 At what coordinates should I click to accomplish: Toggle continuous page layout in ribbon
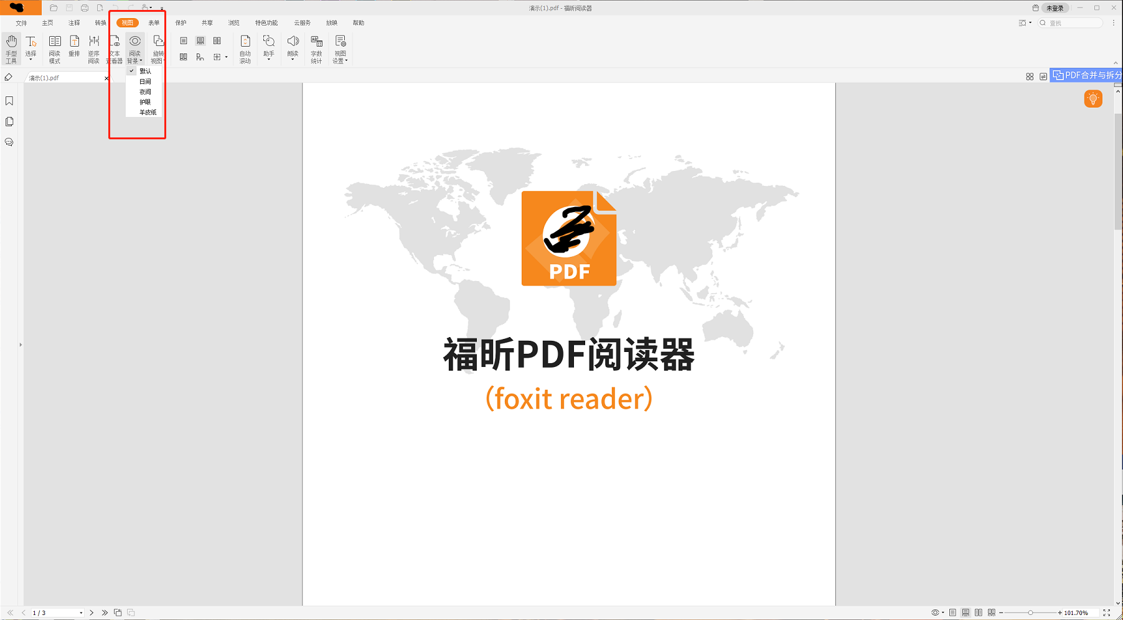pos(200,40)
